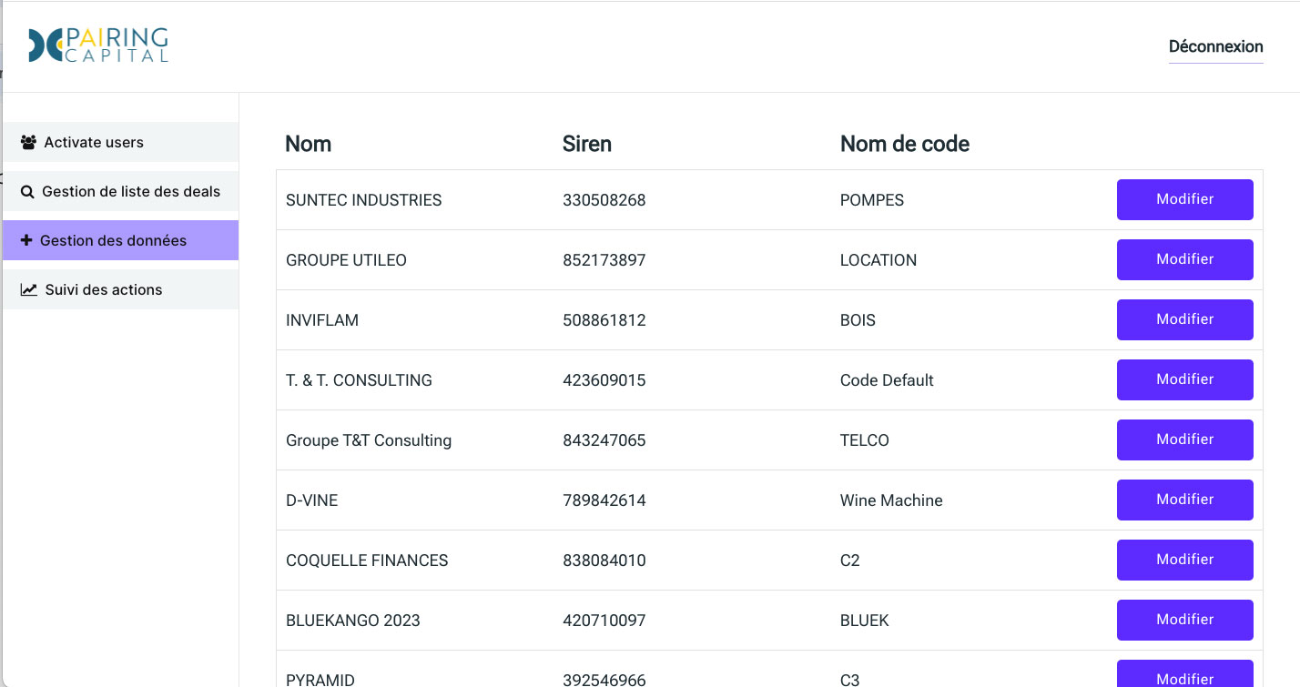Click Modifier for SUNTEC INDUSTRIES
Screen dimensions: 1300x687
(x=1184, y=199)
